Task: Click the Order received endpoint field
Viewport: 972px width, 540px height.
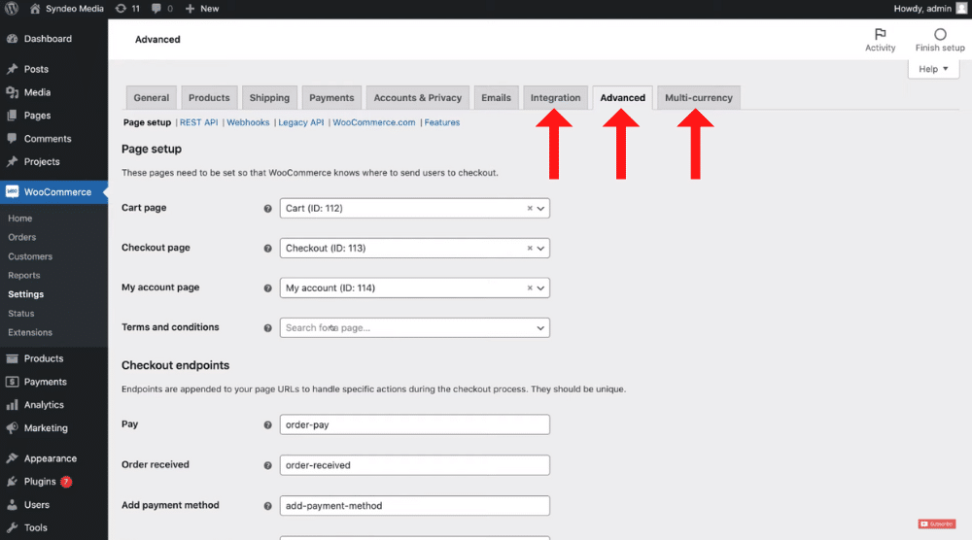Action: click(x=415, y=465)
